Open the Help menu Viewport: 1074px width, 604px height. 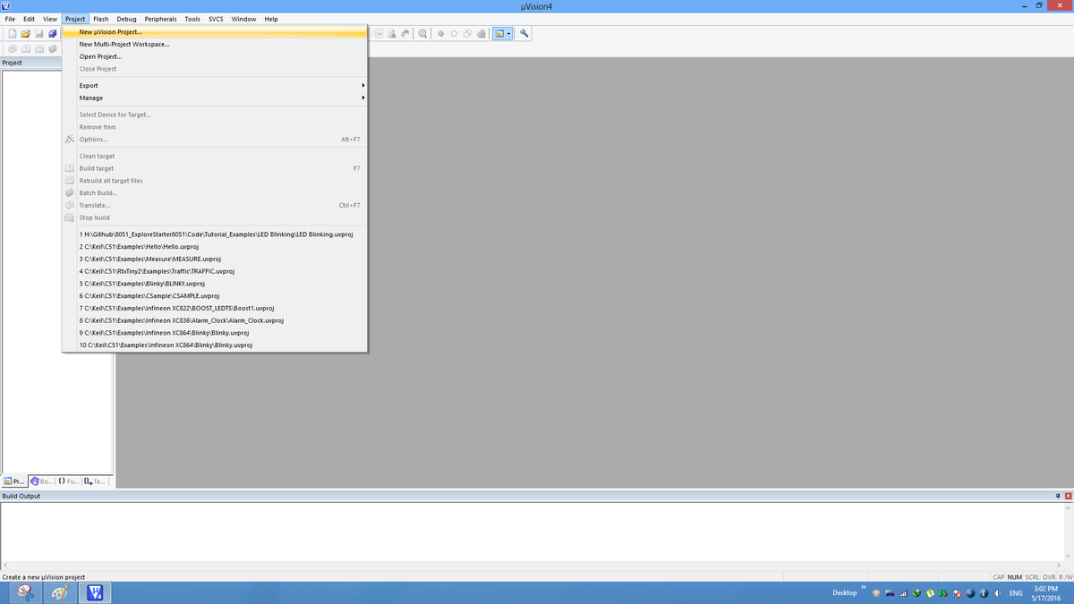tap(271, 19)
